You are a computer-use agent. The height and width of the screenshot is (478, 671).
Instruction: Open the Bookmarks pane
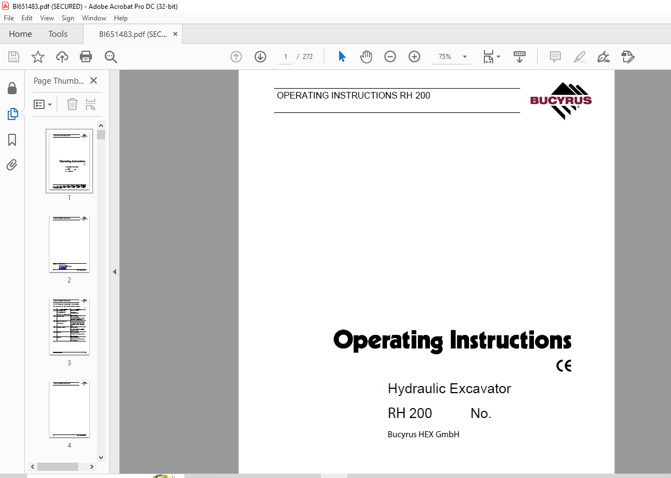click(x=12, y=140)
